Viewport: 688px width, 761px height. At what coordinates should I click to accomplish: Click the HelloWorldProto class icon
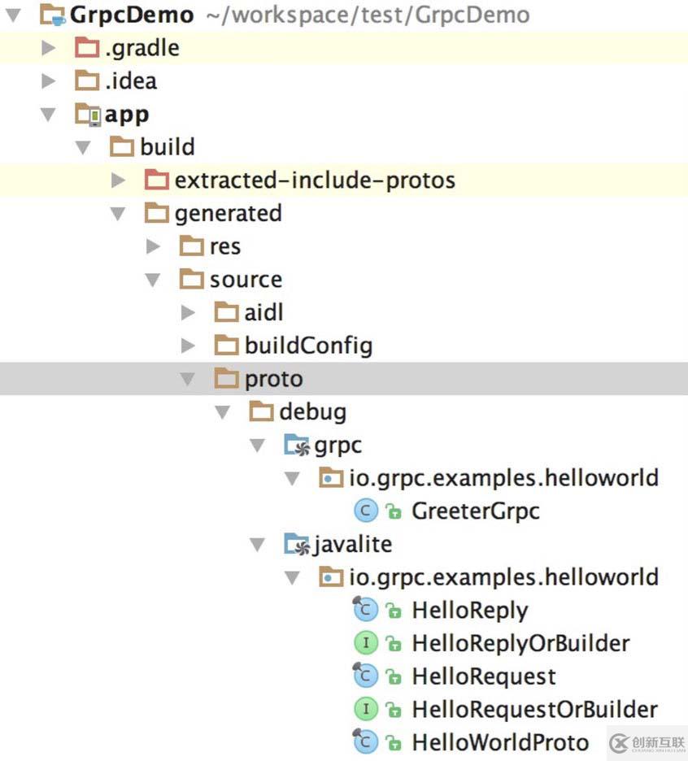click(x=366, y=742)
